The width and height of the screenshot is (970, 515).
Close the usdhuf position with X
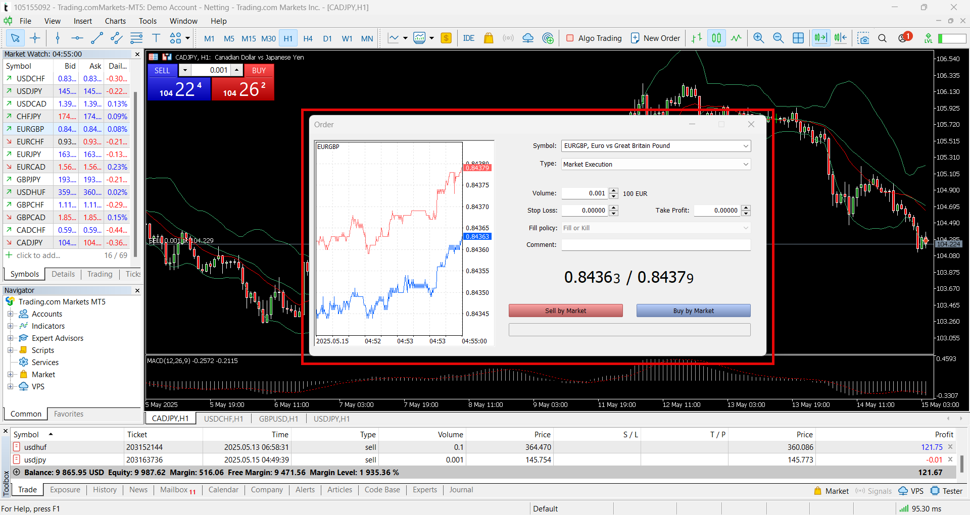tap(950, 447)
